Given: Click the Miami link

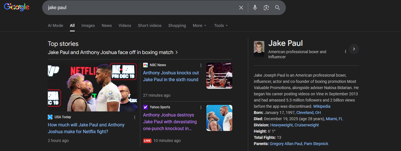Looking at the screenshot, I should click(x=331, y=119).
